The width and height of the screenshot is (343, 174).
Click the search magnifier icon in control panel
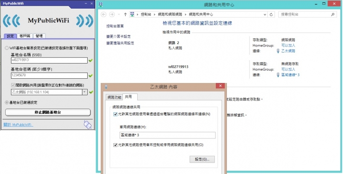pyautogui.click(x=333, y=15)
